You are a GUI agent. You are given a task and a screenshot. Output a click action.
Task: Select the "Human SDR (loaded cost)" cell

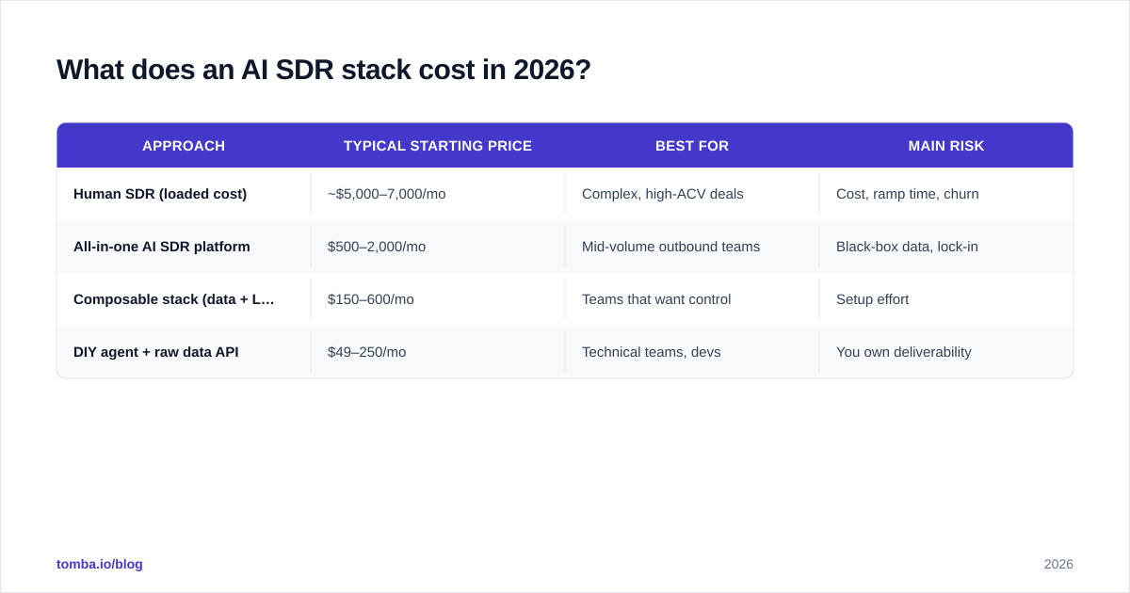tap(184, 194)
